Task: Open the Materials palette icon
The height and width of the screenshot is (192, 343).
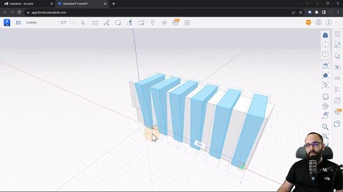Action: pos(337,45)
